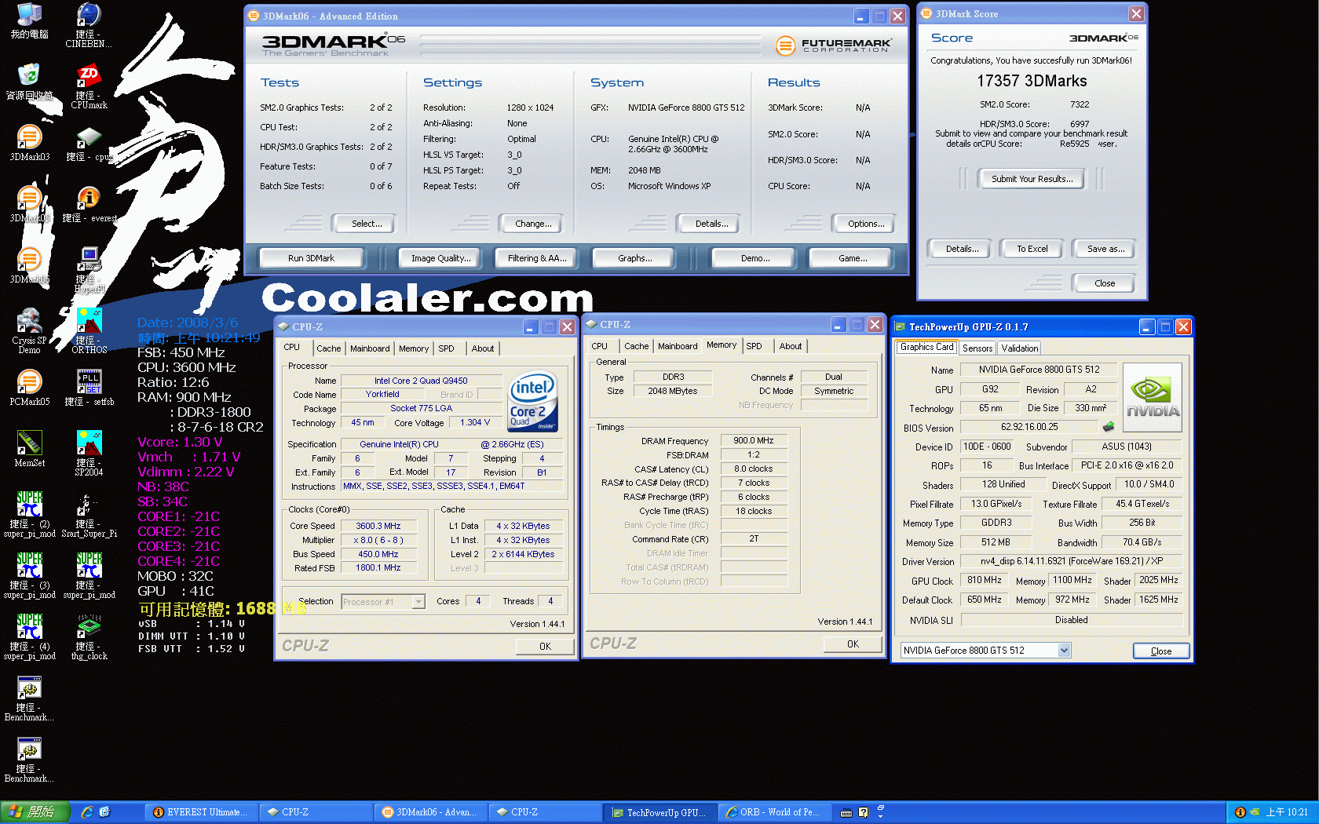Select the 資源回收筒 recycle bin icon

(29, 82)
